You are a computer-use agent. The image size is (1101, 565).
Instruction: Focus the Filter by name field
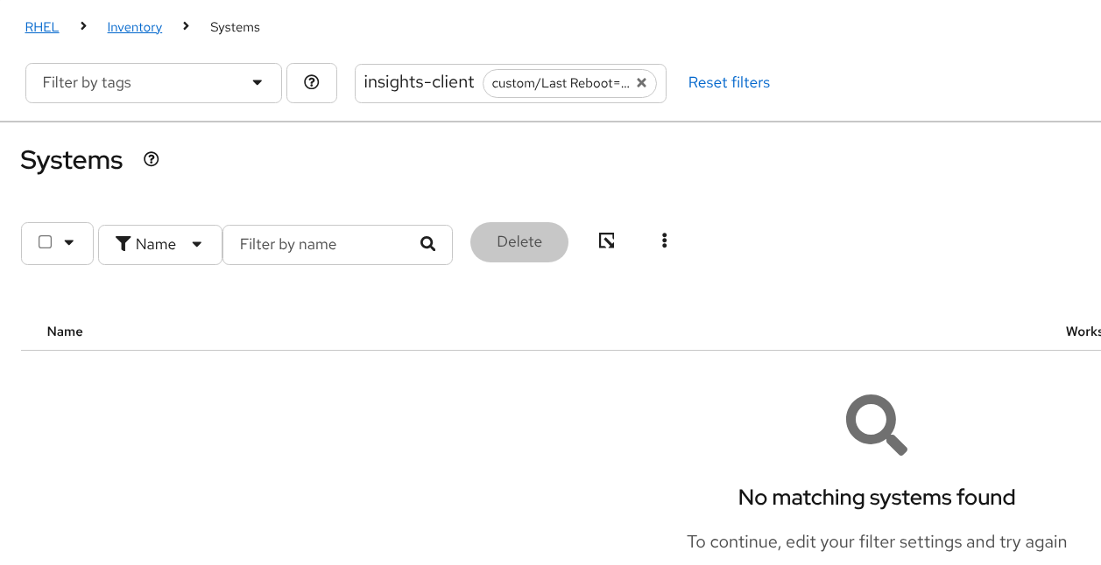tap(320, 244)
